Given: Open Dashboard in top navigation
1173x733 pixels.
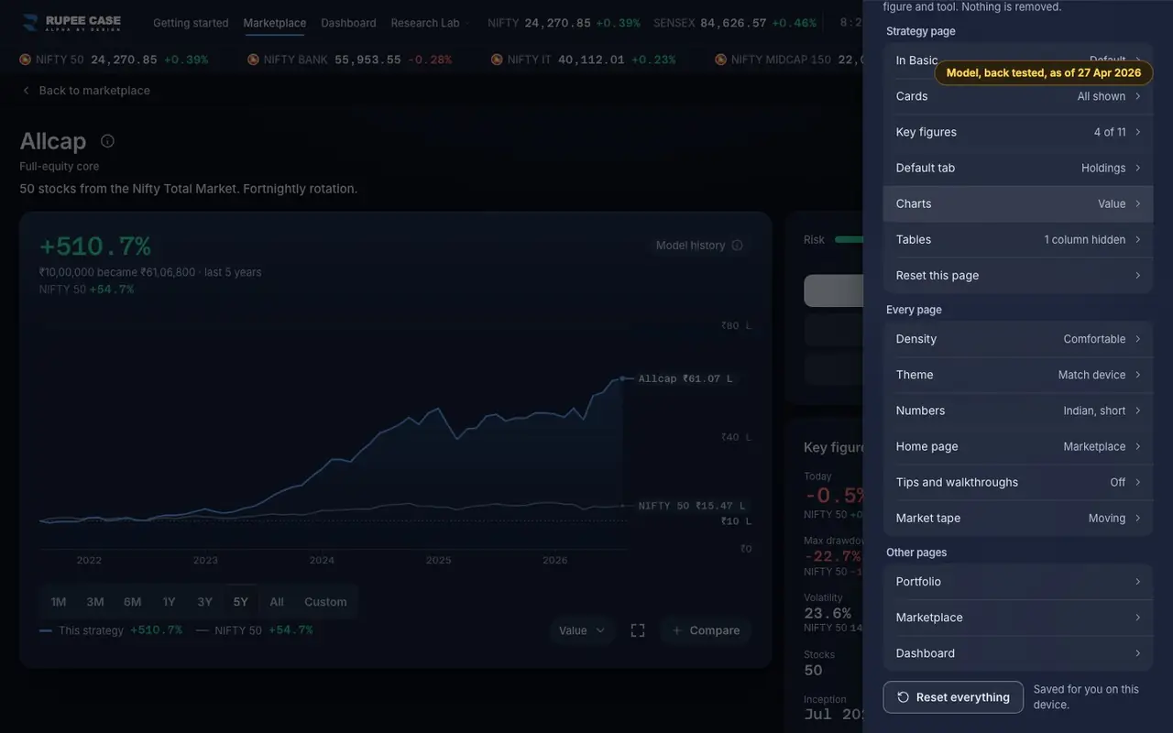Looking at the screenshot, I should [348, 23].
